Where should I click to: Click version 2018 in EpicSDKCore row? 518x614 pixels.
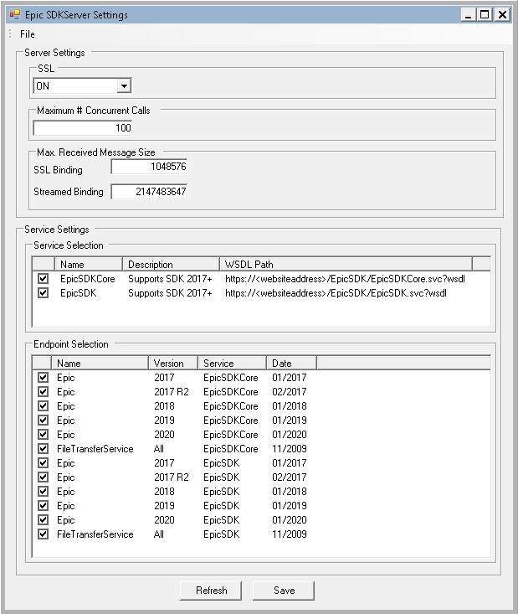pos(164,406)
